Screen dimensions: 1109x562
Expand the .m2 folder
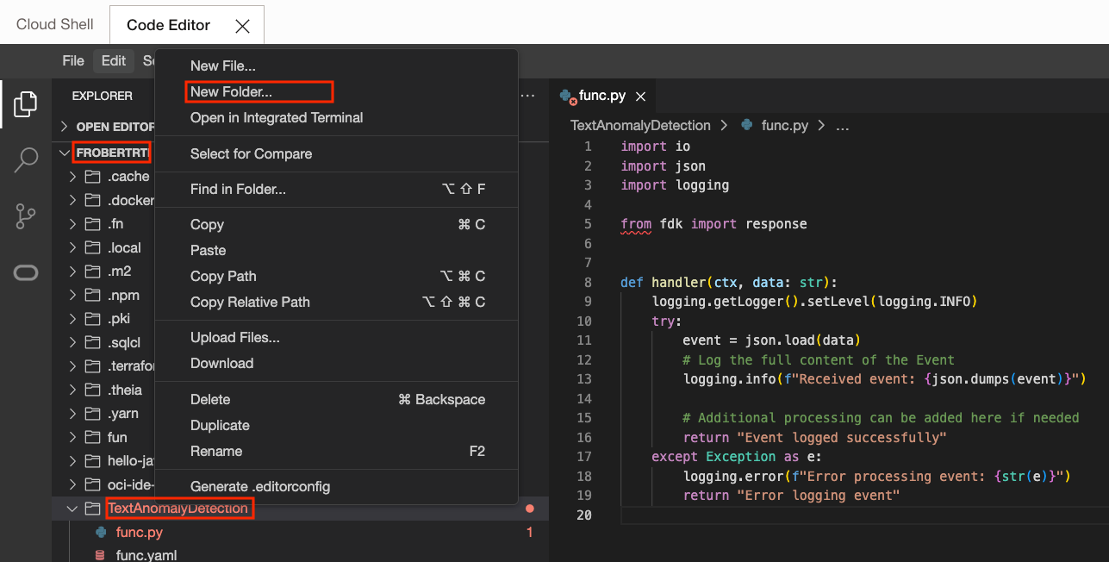[x=72, y=272]
